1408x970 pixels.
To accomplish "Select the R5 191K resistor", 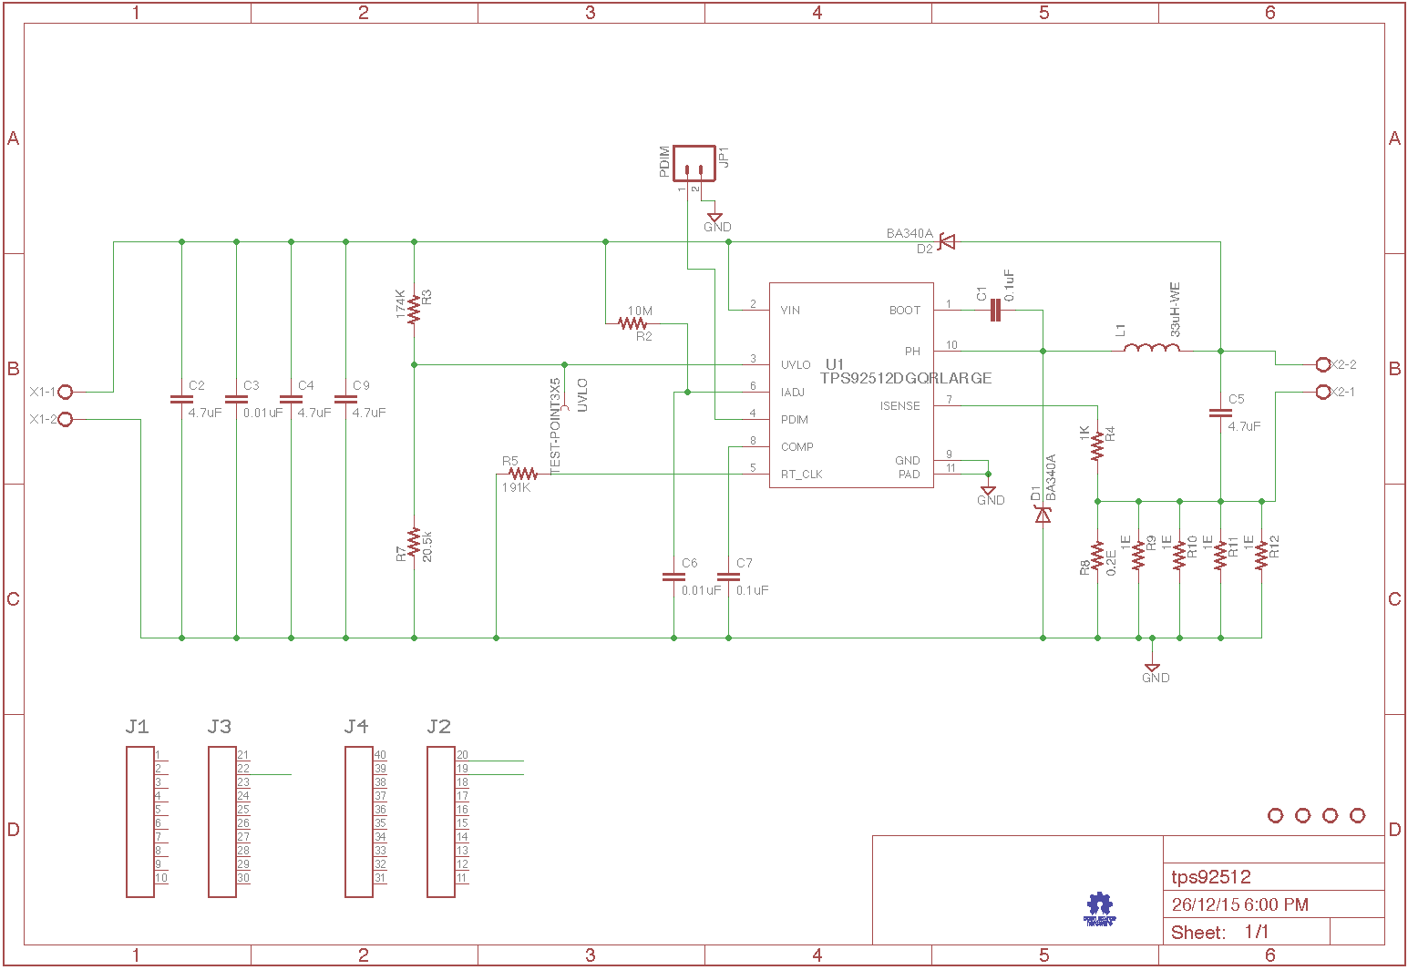I will point(523,474).
